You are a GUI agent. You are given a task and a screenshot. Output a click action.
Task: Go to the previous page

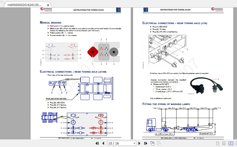click(103, 143)
